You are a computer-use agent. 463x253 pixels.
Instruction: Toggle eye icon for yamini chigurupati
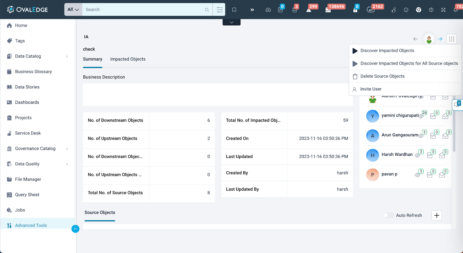421,116
